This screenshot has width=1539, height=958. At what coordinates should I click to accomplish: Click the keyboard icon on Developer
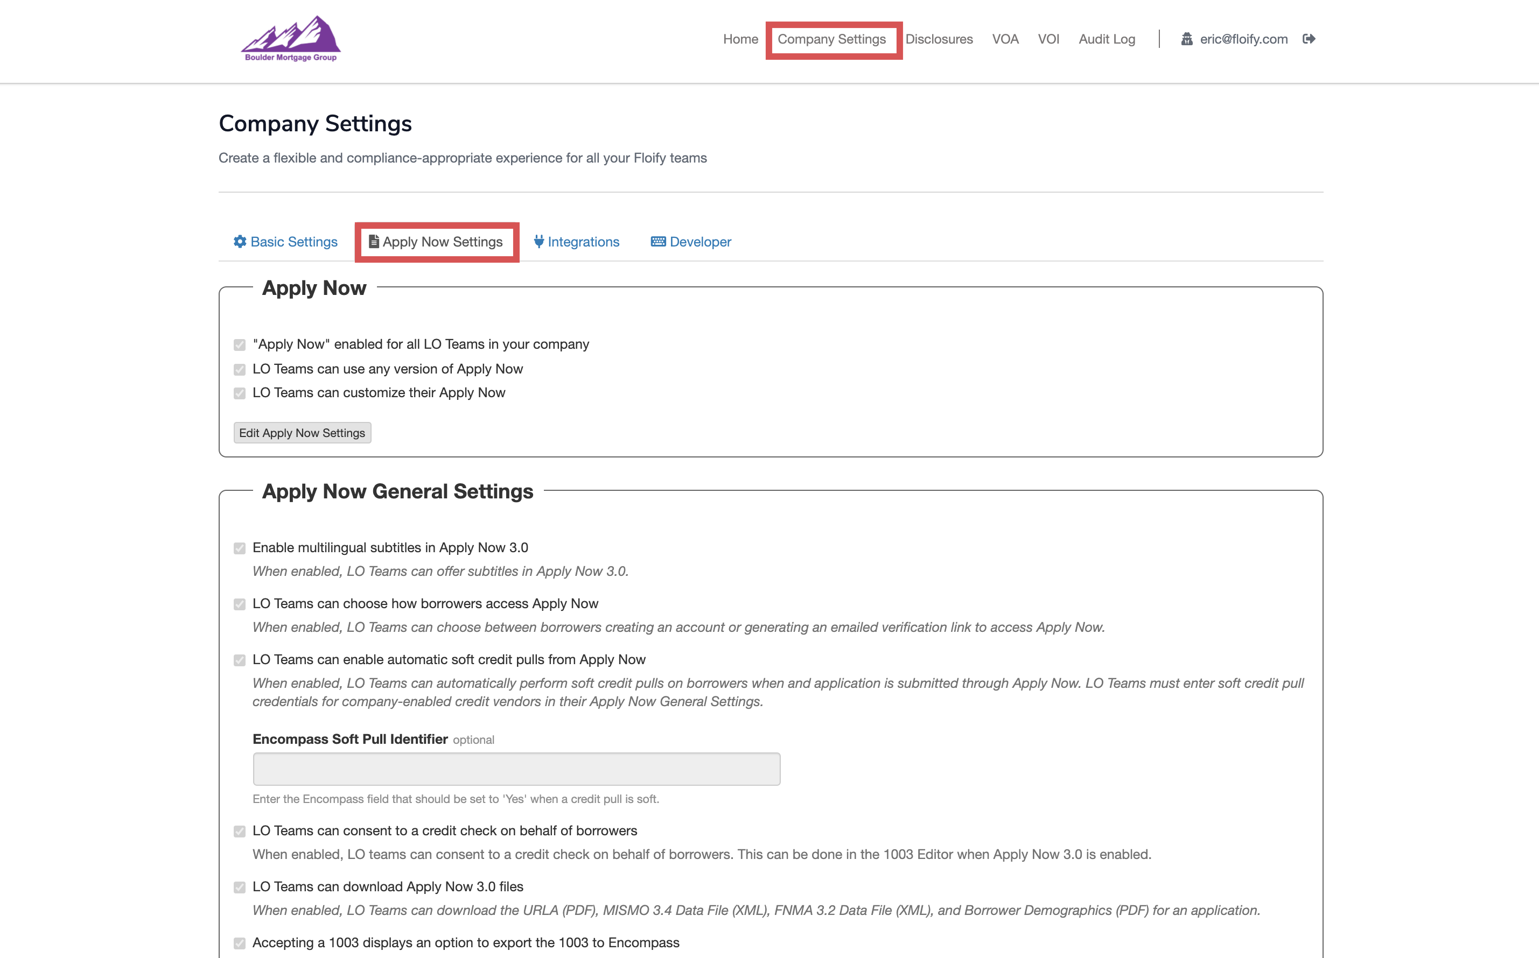tap(658, 242)
